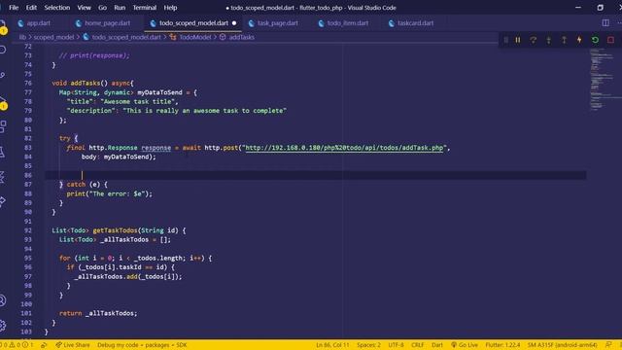Click the Step Into debug icon
Screen dimensions: 622x350
coord(548,40)
